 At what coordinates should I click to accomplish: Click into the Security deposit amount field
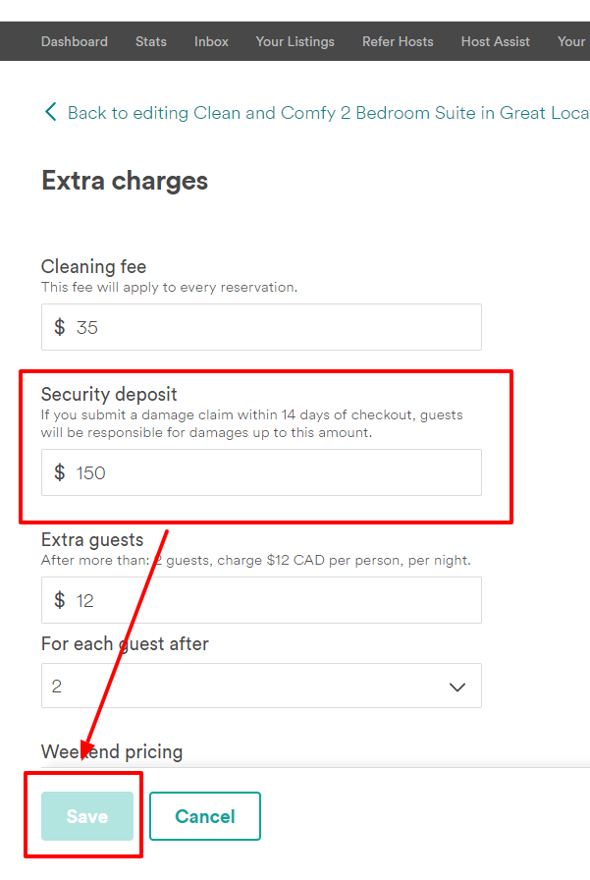pos(275,472)
